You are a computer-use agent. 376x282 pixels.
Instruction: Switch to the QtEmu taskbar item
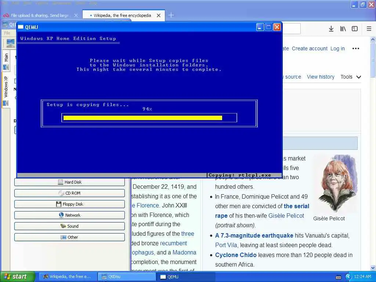127,277
